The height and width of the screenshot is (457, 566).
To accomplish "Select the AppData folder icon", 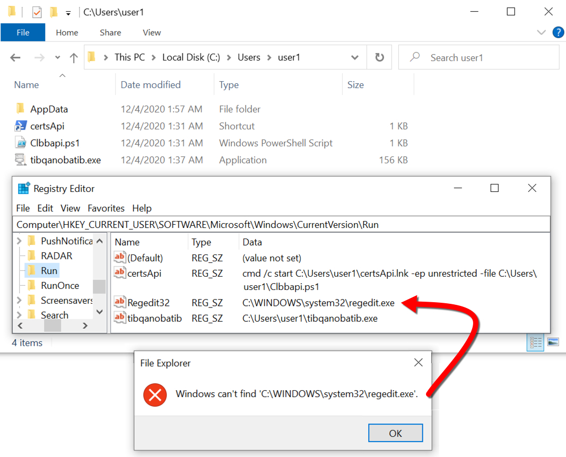I will (x=20, y=108).
